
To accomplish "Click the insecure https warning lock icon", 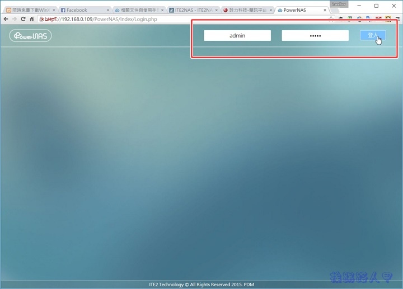I will tap(41, 19).
